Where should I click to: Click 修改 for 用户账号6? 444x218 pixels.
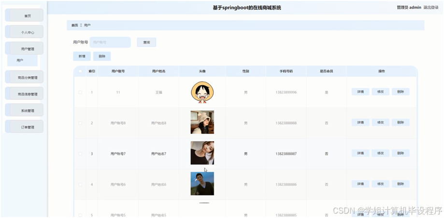[x=381, y=184]
